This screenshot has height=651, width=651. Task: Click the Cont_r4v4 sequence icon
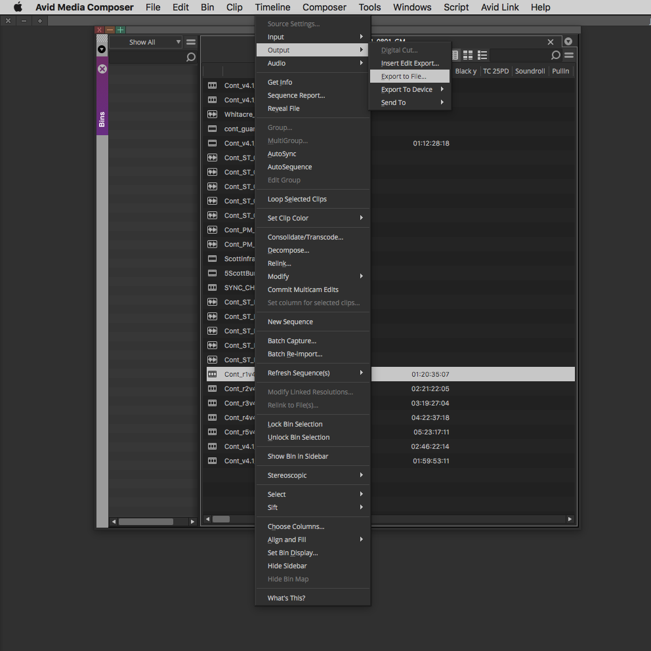(212, 417)
